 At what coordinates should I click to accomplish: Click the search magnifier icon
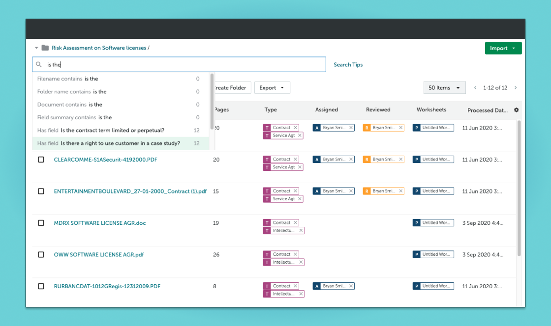pyautogui.click(x=39, y=64)
